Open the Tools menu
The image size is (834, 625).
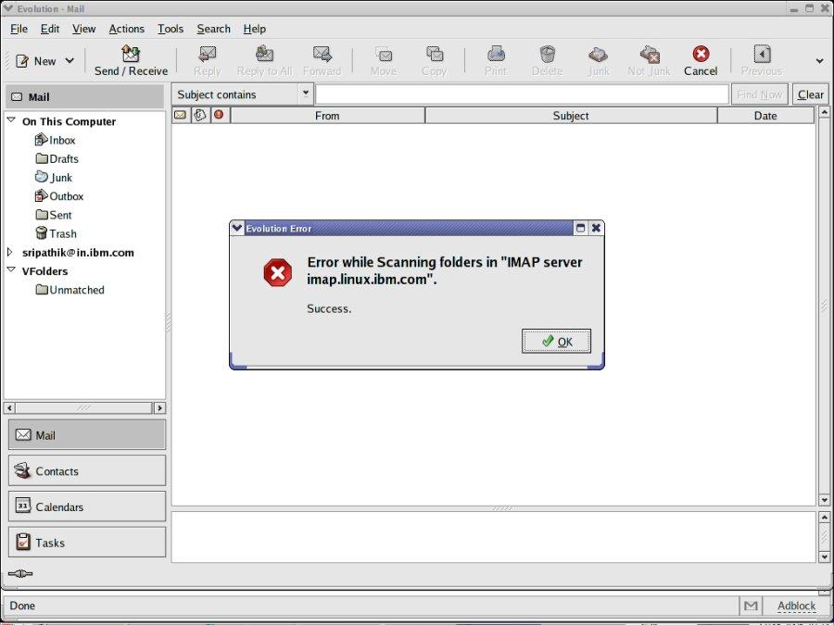click(171, 29)
